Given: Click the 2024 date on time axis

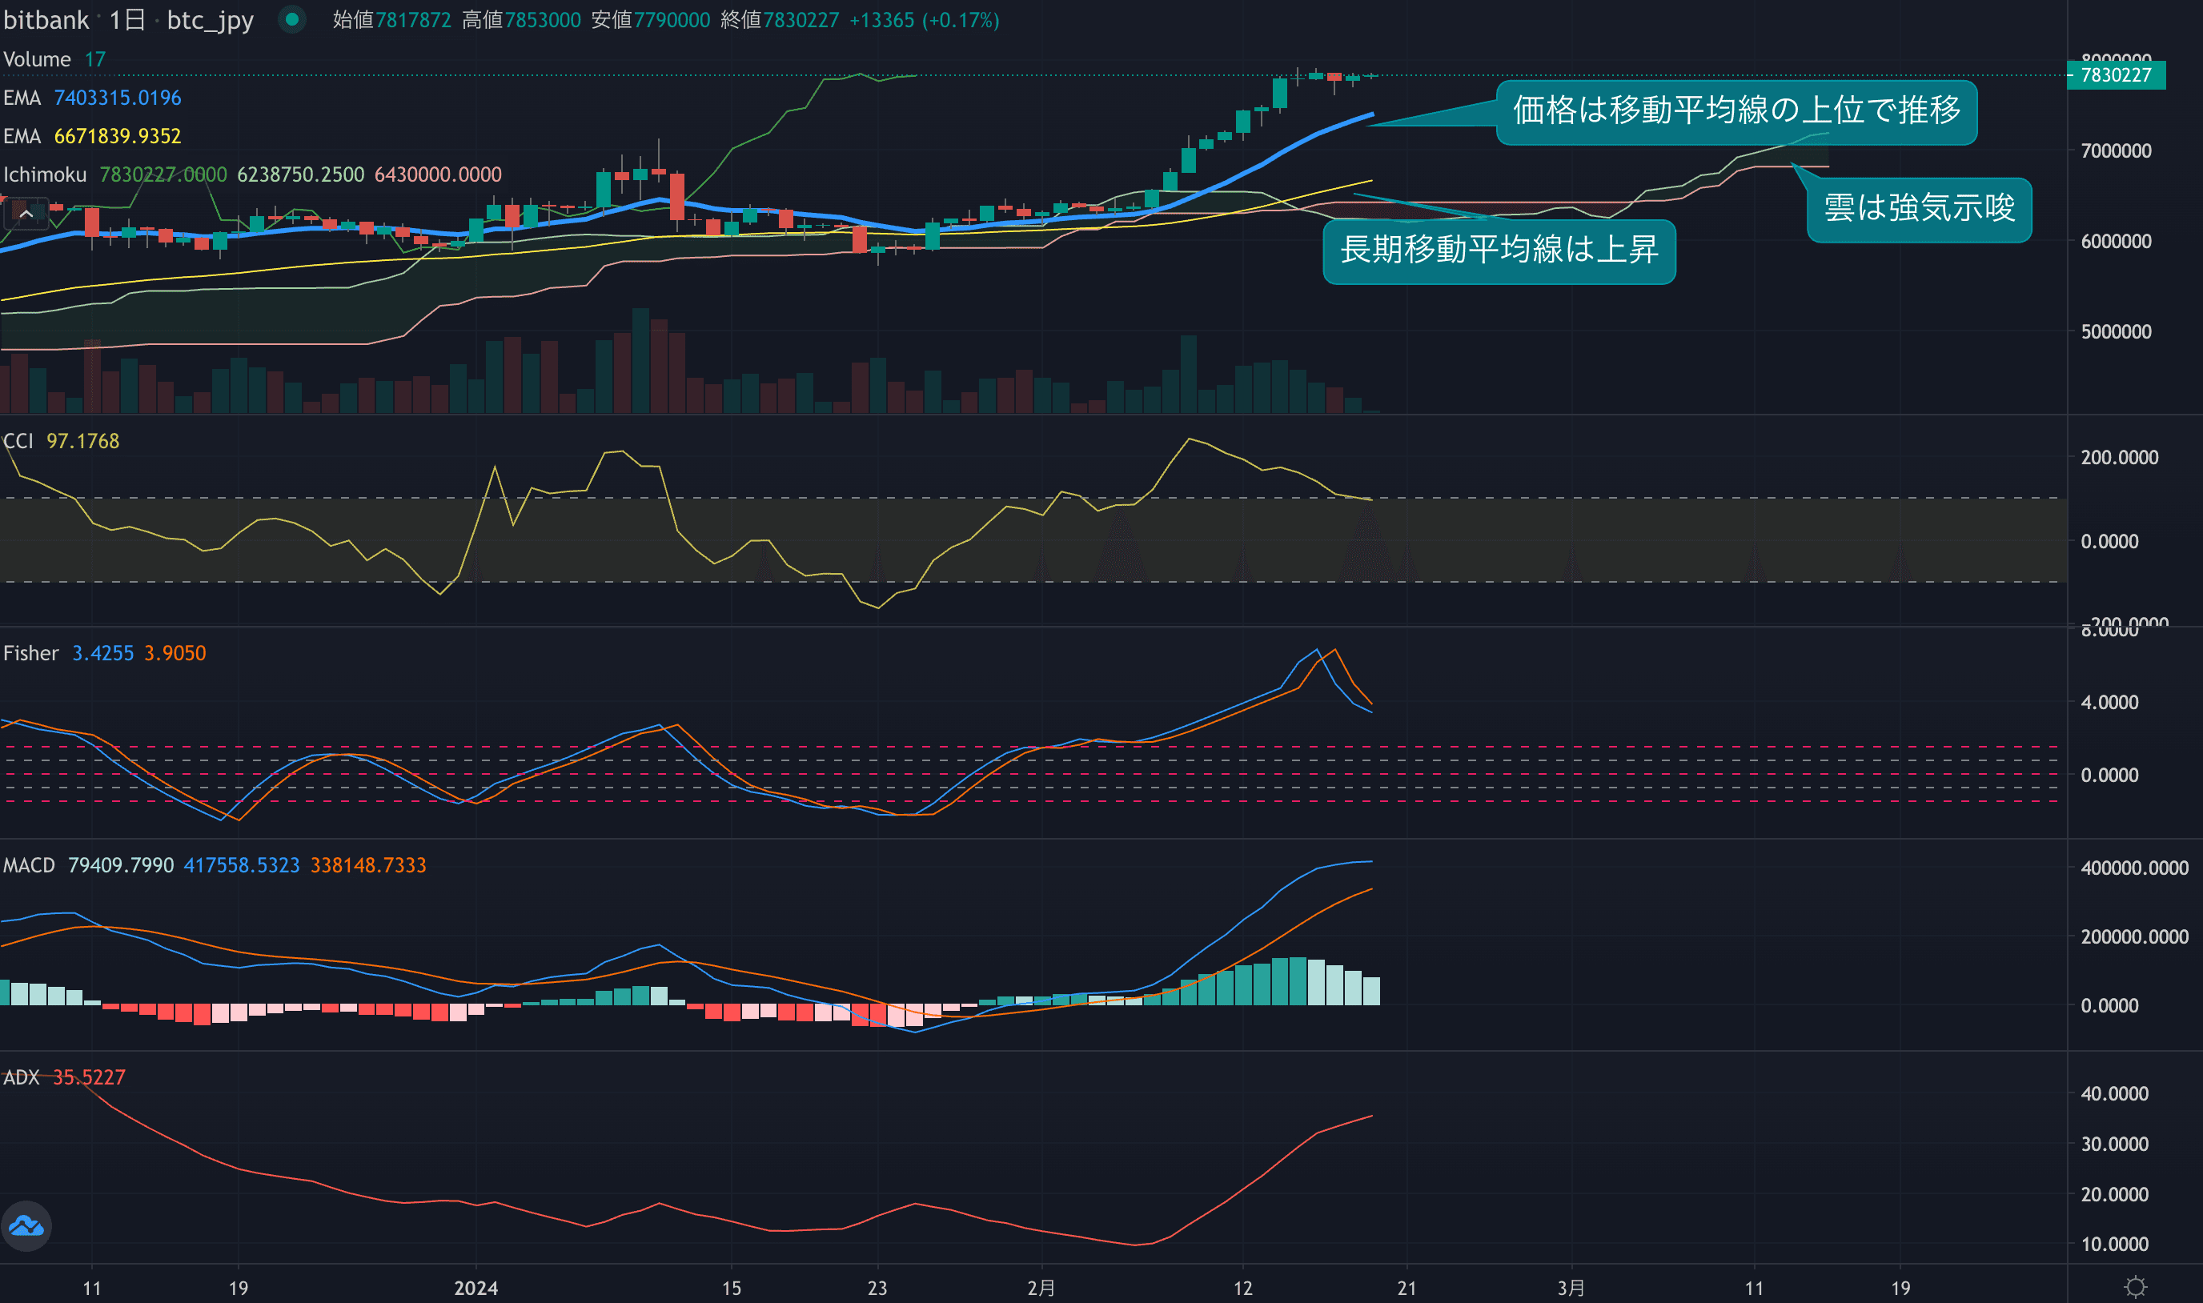Looking at the screenshot, I should (x=476, y=1287).
